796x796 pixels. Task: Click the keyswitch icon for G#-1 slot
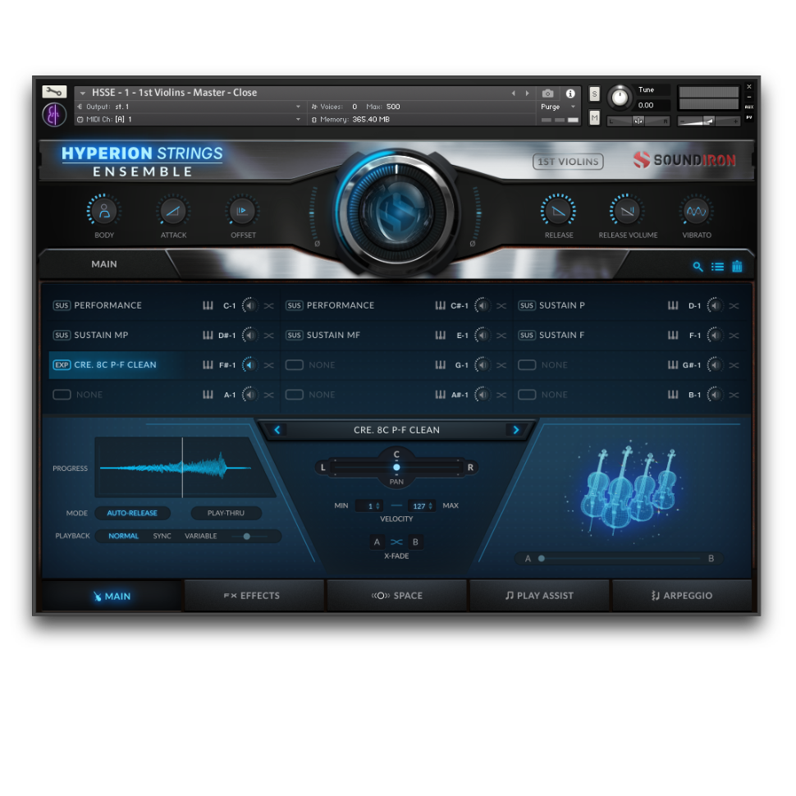pyautogui.click(x=673, y=364)
